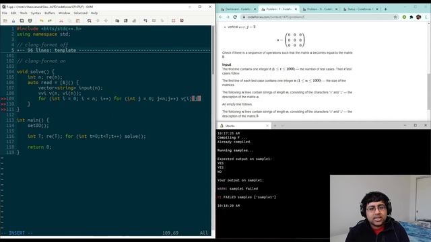The image size is (431, 242).
Task: Click the Cut scissors icon in GVim
Action: 61,21
